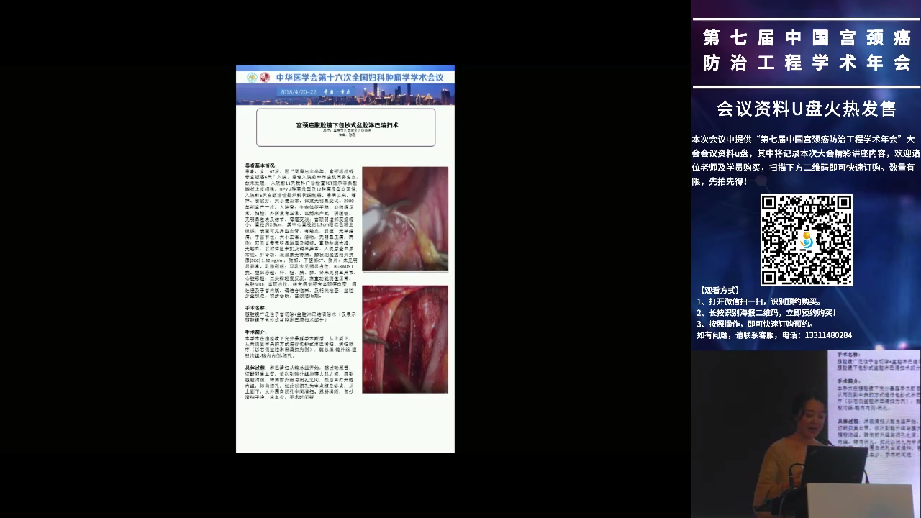Click the 手术简介 section heading on the poster
This screenshot has height=518, width=921.
255,332
